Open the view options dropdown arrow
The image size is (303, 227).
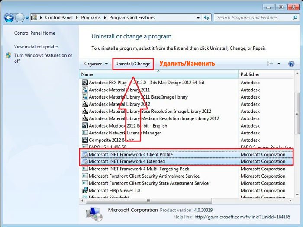tap(279, 64)
